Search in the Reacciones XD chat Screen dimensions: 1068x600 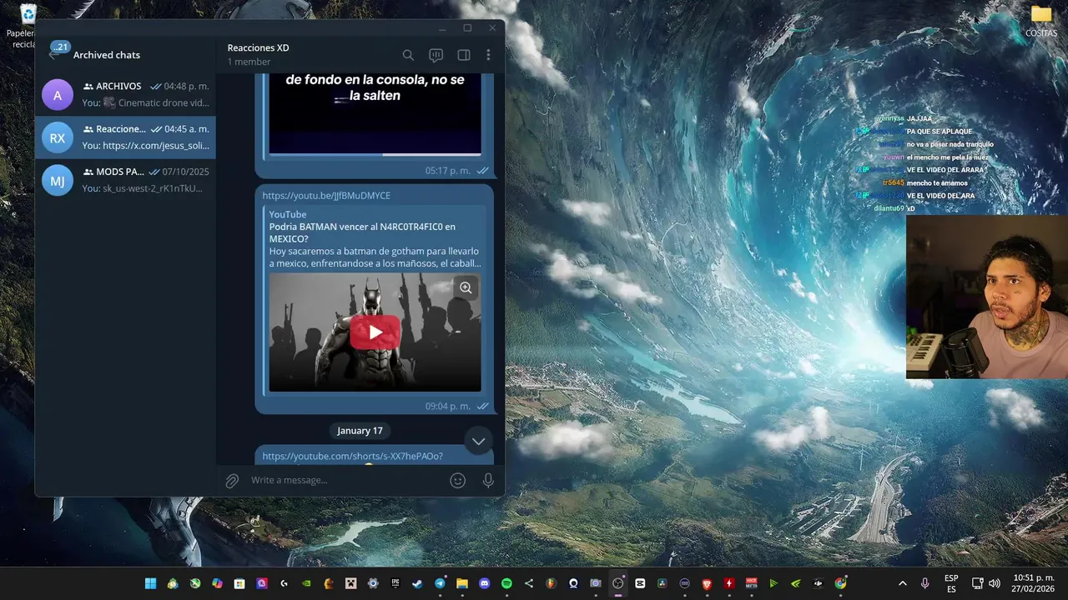pyautogui.click(x=408, y=55)
